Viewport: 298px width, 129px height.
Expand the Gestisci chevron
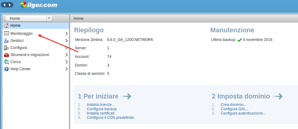pos(66,41)
